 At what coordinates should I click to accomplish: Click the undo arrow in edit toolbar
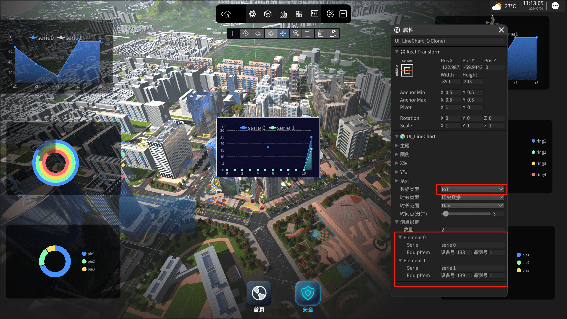click(x=258, y=33)
